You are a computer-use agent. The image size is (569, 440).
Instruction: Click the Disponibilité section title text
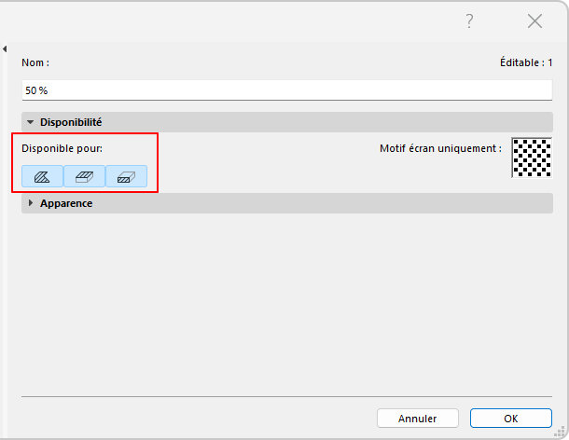(x=71, y=122)
